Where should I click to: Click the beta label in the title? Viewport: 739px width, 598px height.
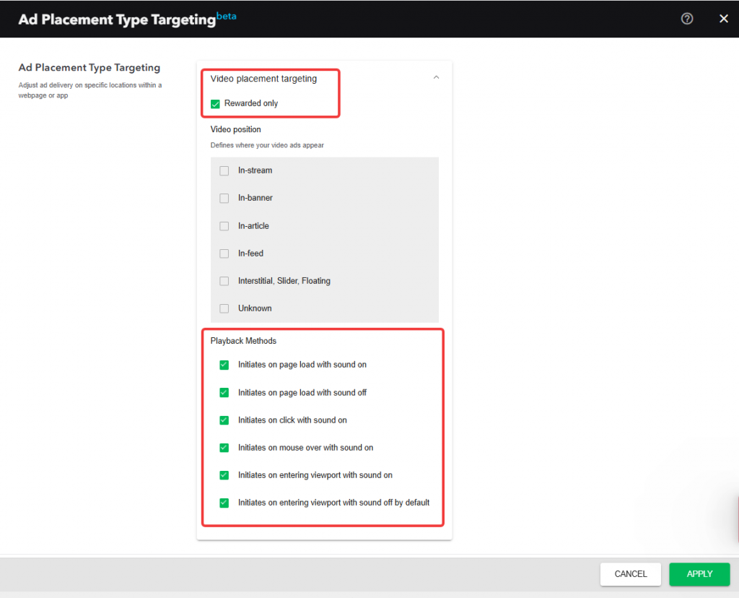click(226, 16)
